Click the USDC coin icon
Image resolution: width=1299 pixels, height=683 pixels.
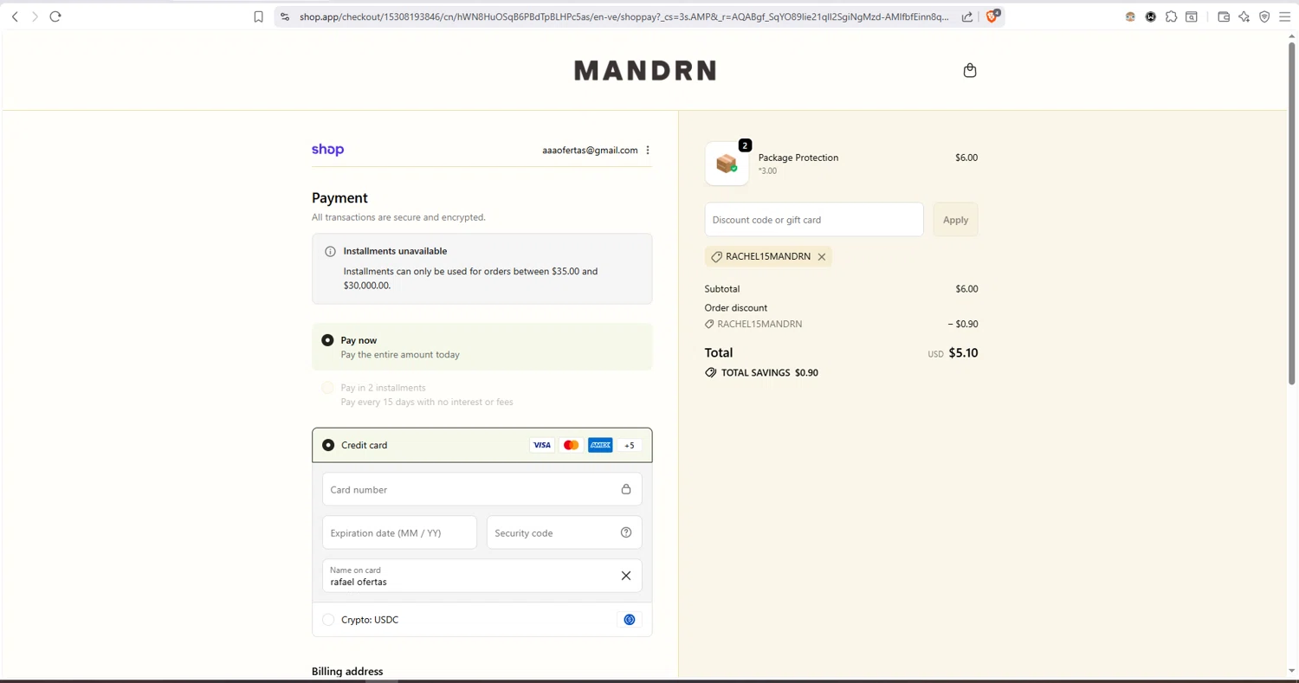click(x=630, y=620)
